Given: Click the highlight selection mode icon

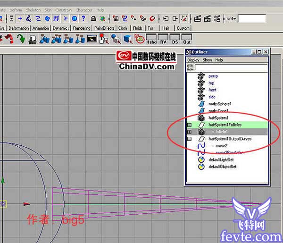Looking at the screenshot, I should 102,18.
